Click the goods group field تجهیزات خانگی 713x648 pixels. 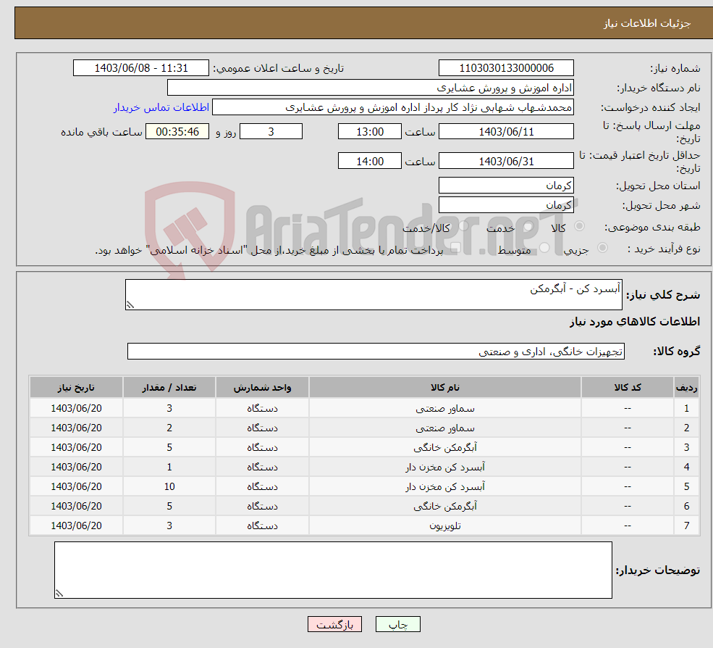376,351
